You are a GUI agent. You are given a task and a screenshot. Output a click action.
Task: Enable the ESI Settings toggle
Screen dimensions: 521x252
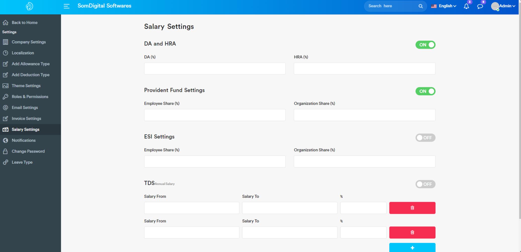point(425,138)
